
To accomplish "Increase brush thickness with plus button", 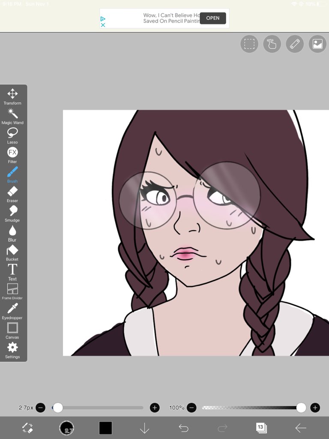I will (155, 408).
